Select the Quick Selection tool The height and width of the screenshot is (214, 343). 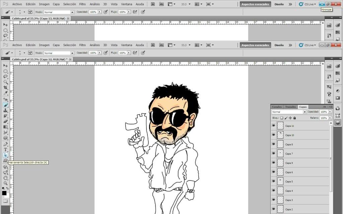coord(5,82)
